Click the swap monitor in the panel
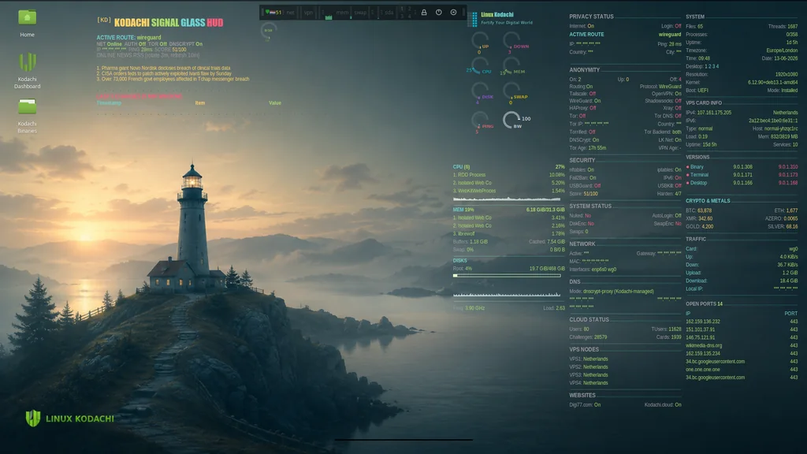 point(360,13)
